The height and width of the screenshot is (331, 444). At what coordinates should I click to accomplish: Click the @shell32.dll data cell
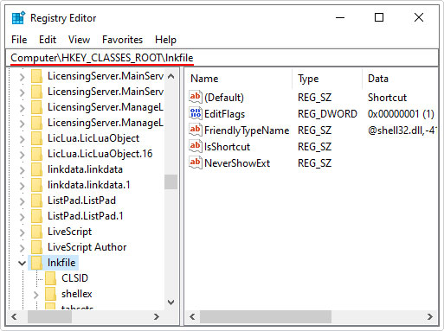[x=402, y=130]
